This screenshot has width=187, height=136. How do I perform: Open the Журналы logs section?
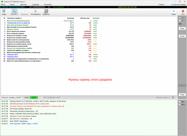pyautogui.click(x=25, y=12)
